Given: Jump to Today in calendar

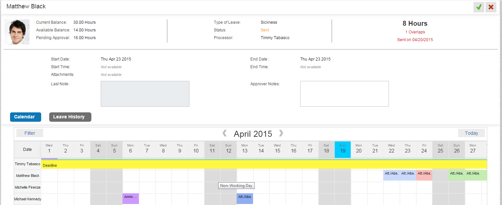Looking at the screenshot, I should [472, 133].
